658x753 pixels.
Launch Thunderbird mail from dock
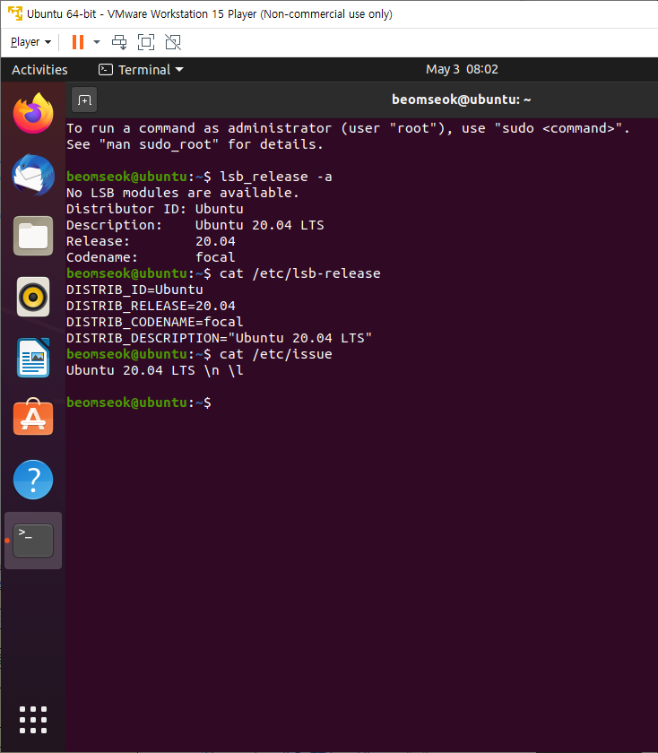[33, 175]
